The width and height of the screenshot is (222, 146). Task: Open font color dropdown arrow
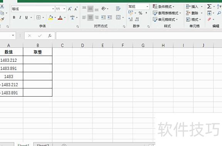[x=65, y=17]
